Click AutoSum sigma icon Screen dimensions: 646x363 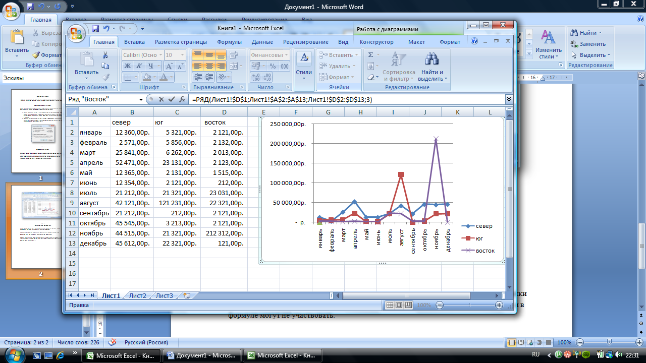click(370, 55)
